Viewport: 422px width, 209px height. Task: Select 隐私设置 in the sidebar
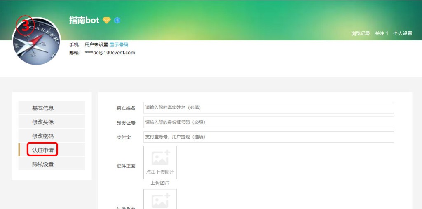pos(52,164)
